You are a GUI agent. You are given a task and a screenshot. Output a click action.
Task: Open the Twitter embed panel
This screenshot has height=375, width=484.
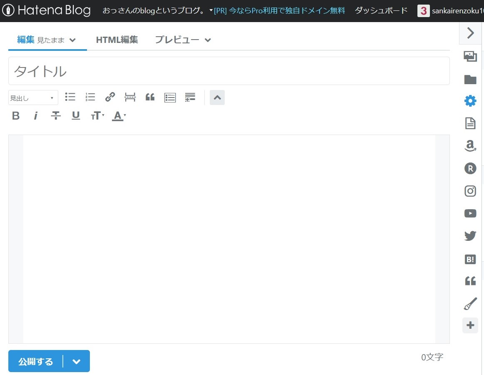pyautogui.click(x=470, y=236)
